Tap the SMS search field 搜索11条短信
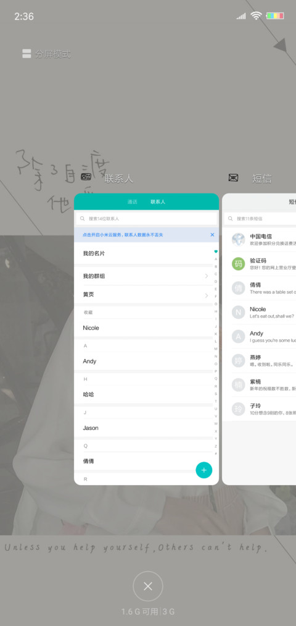 [x=260, y=218]
